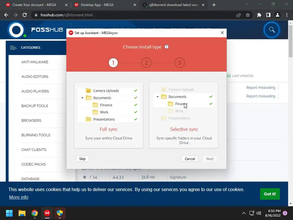
Task: Select the Full sync option
Action: pos(109,115)
